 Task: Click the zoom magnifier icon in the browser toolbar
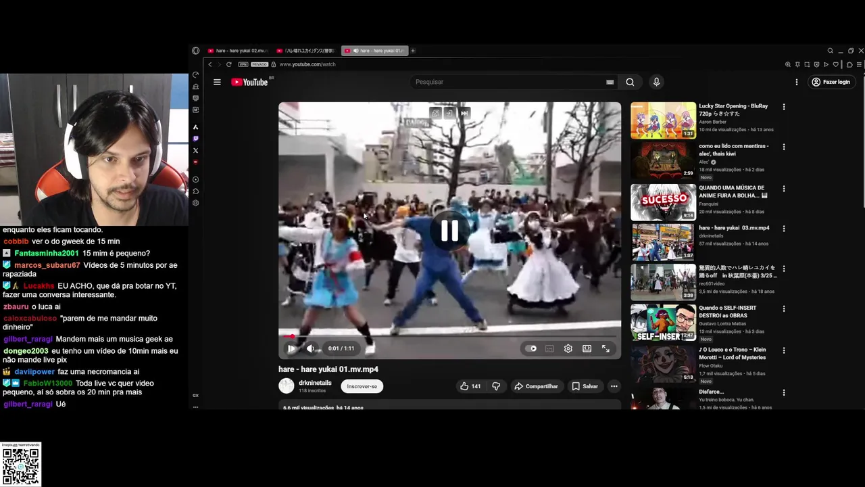tap(788, 64)
